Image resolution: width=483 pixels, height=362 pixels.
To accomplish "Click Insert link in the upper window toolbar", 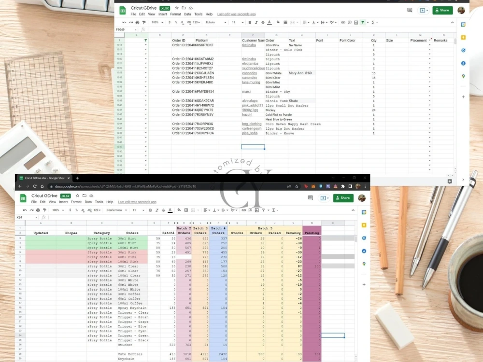I will point(343,23).
